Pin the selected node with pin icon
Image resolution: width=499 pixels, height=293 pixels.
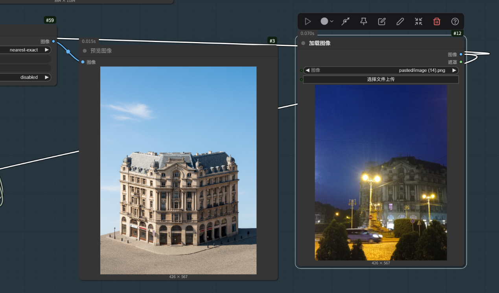[x=364, y=22]
